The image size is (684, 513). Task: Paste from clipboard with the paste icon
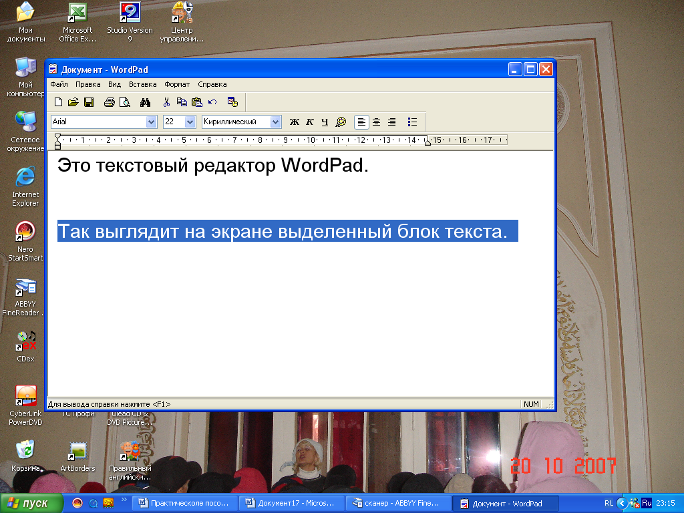(x=197, y=102)
